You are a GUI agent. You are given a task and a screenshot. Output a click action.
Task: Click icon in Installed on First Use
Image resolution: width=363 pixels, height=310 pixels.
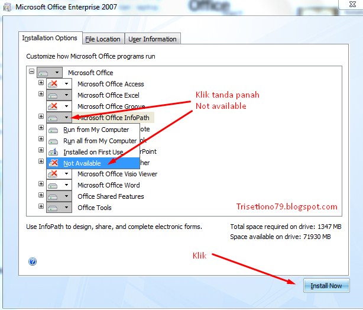click(x=53, y=152)
